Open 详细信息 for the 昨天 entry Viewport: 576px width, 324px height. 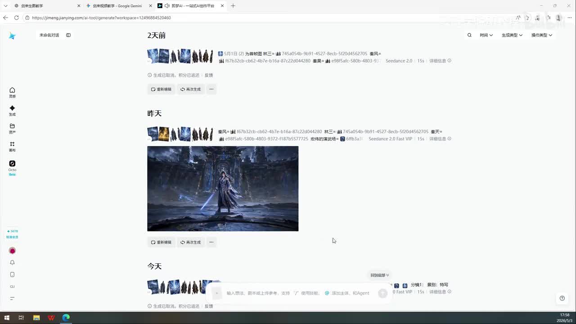[440, 139]
